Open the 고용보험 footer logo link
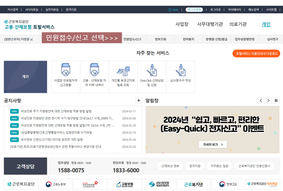 coord(125,184)
